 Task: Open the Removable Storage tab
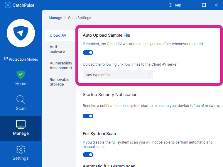pos(60,82)
